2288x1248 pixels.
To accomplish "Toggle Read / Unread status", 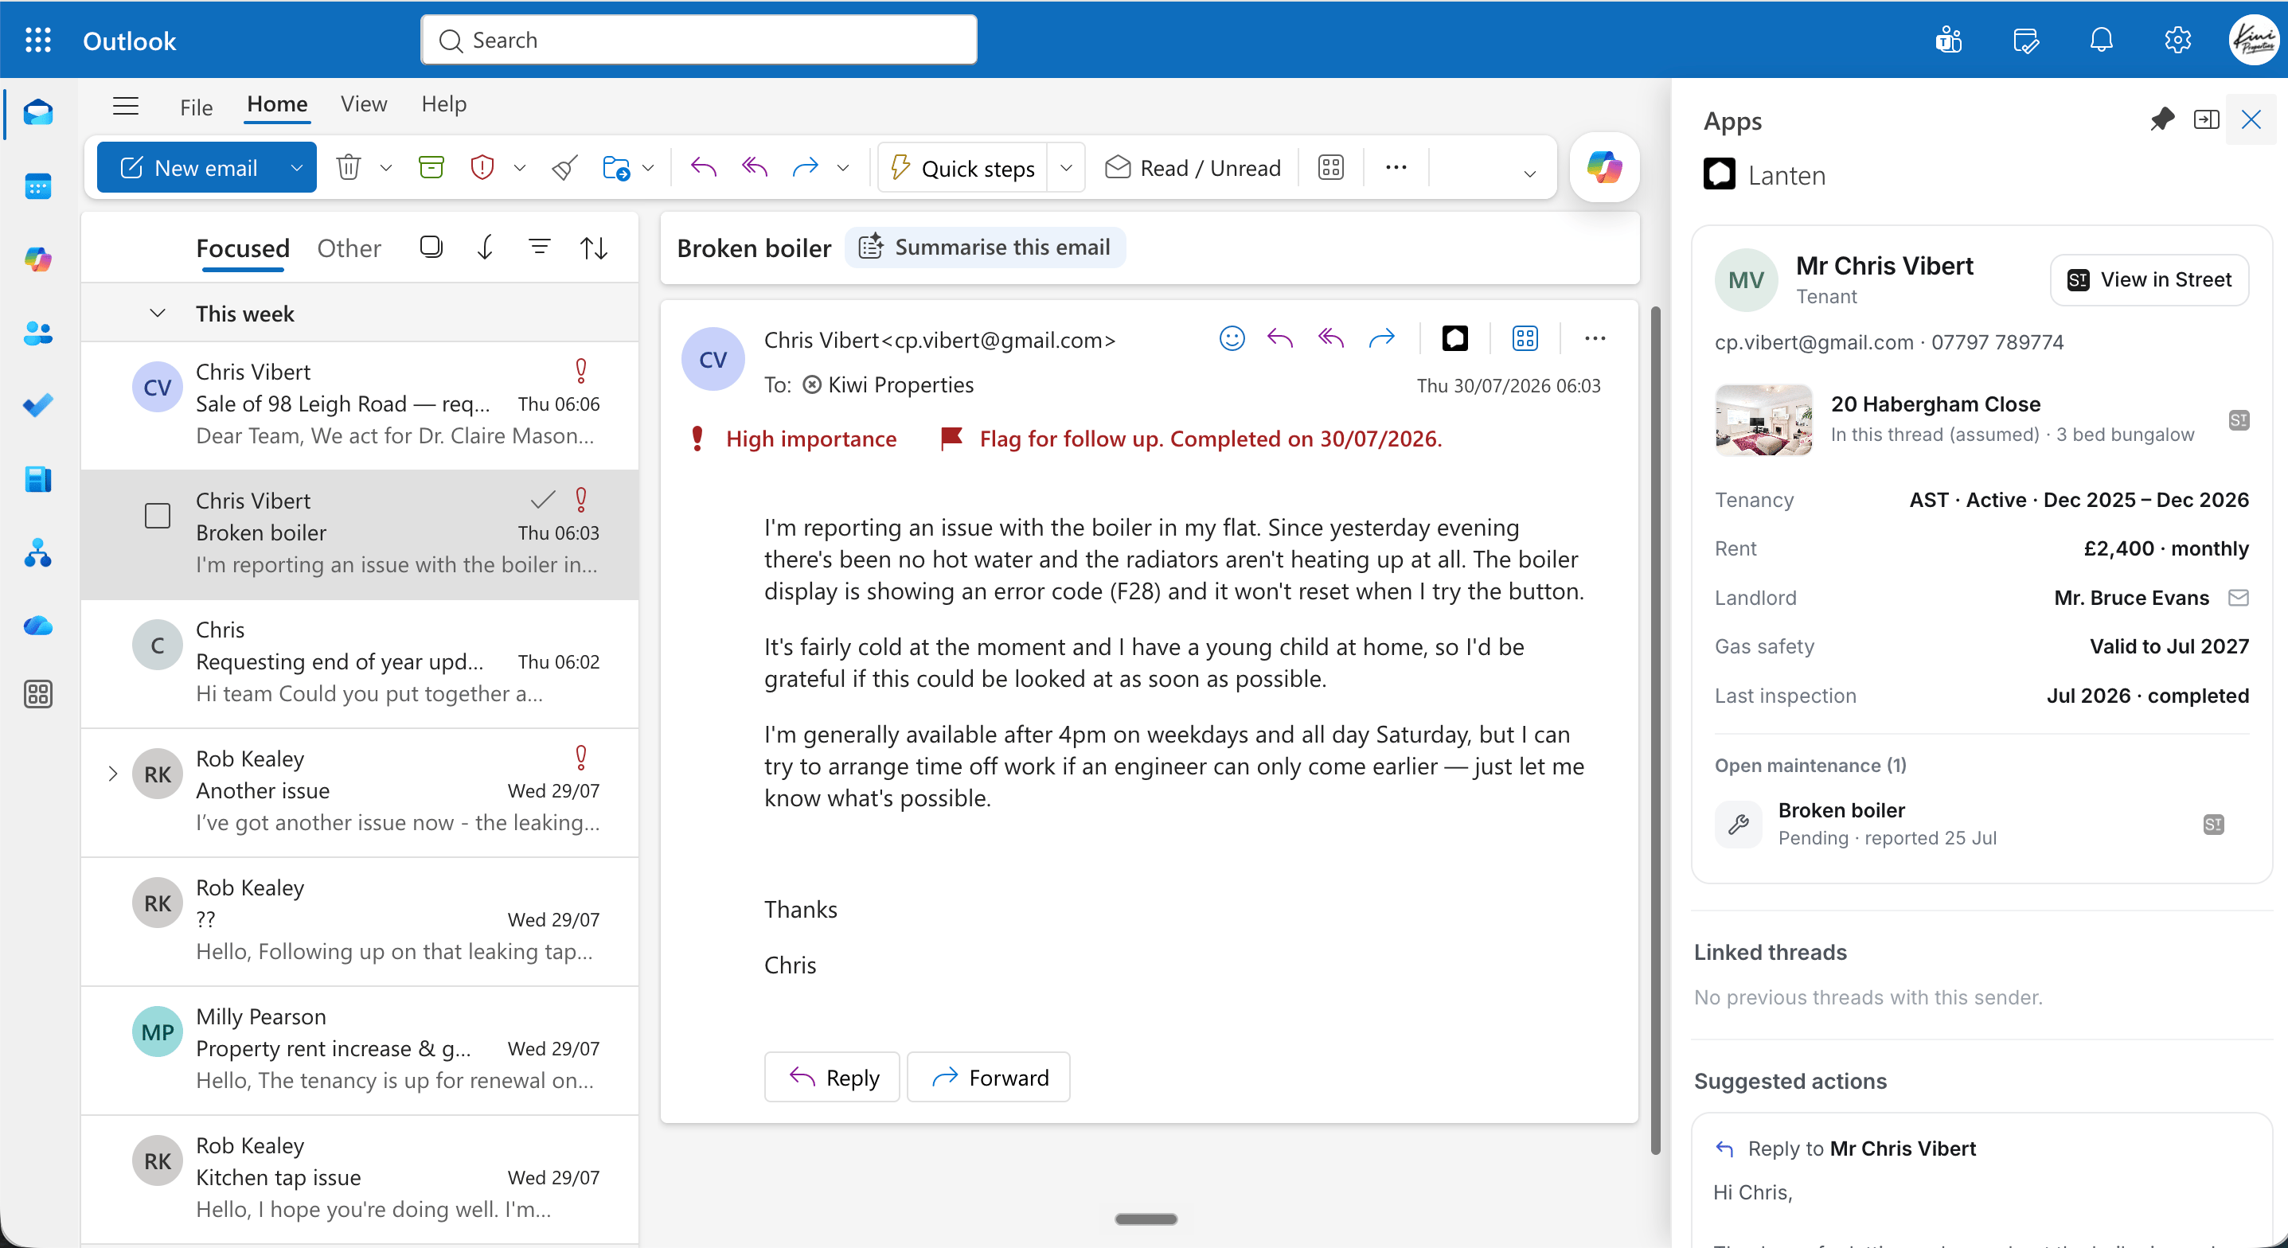I will [1192, 168].
